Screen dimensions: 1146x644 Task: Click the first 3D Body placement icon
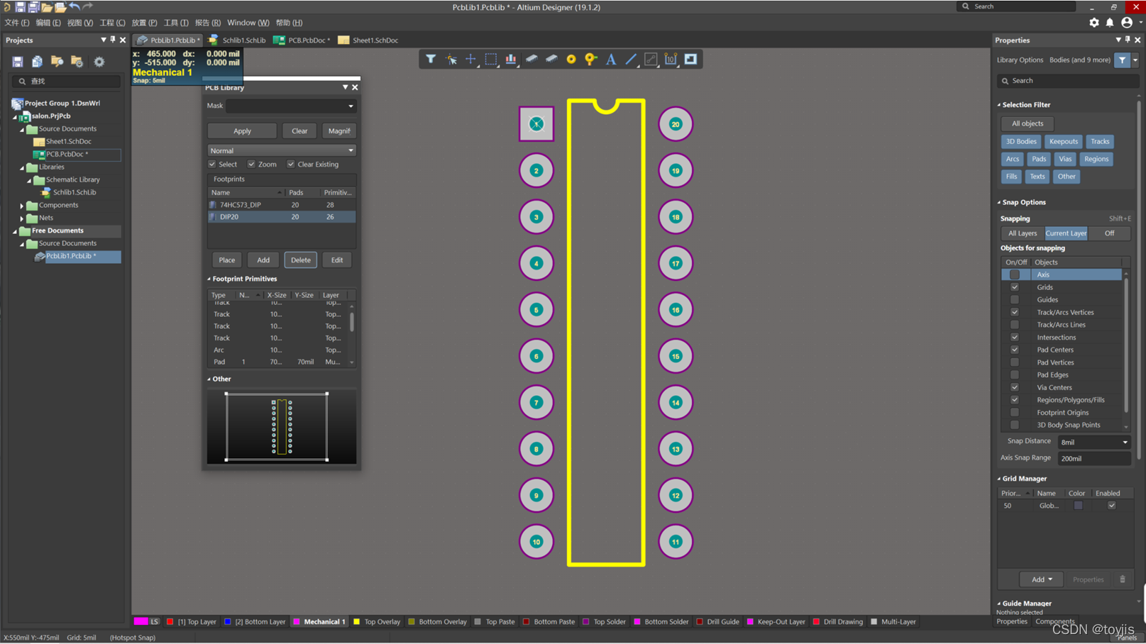(531, 59)
